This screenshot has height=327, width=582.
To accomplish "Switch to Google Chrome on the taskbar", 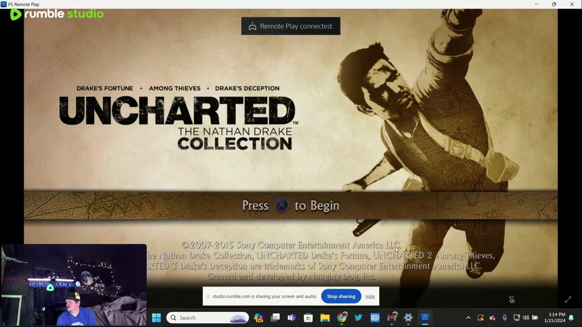I will [342, 318].
